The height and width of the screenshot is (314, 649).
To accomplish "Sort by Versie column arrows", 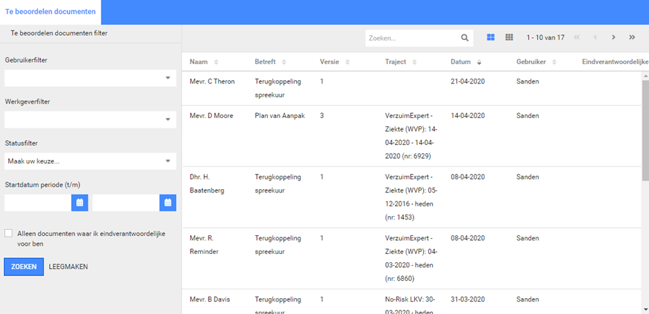I will pos(347,62).
